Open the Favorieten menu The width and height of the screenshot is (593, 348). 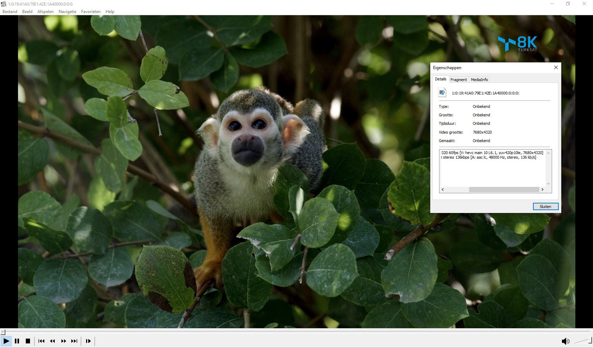[91, 12]
